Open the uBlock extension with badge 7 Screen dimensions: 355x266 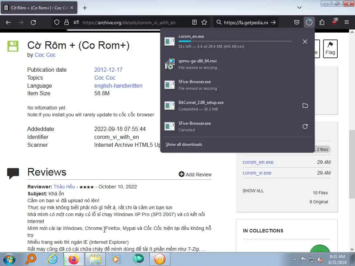coord(335,22)
